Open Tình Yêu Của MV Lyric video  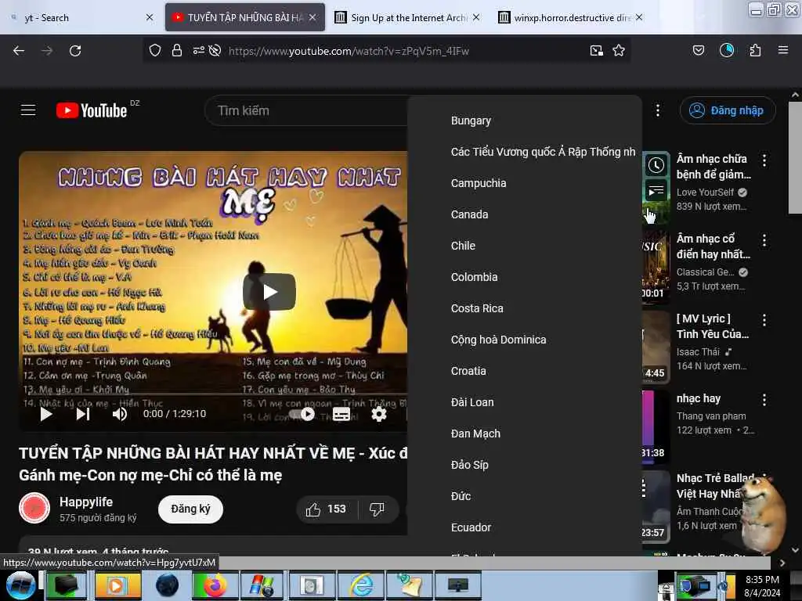click(712, 326)
